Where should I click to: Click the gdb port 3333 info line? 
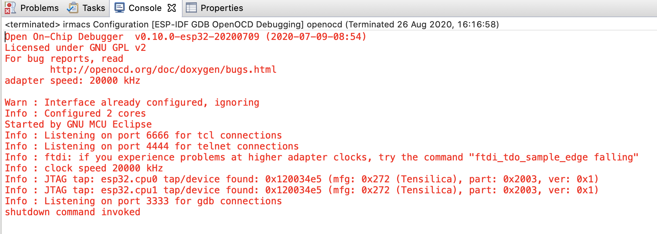click(143, 201)
